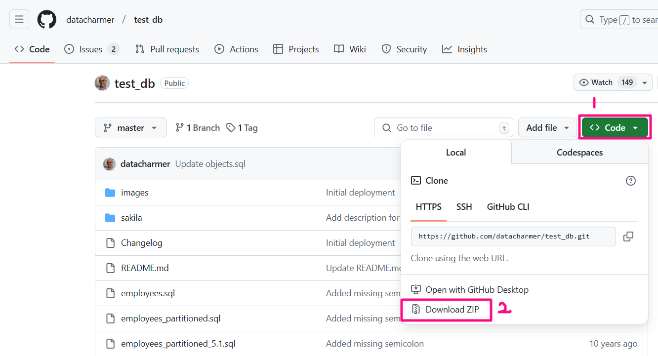The image size is (658, 356).
Task: Open the Projects tab
Action: tap(296, 49)
